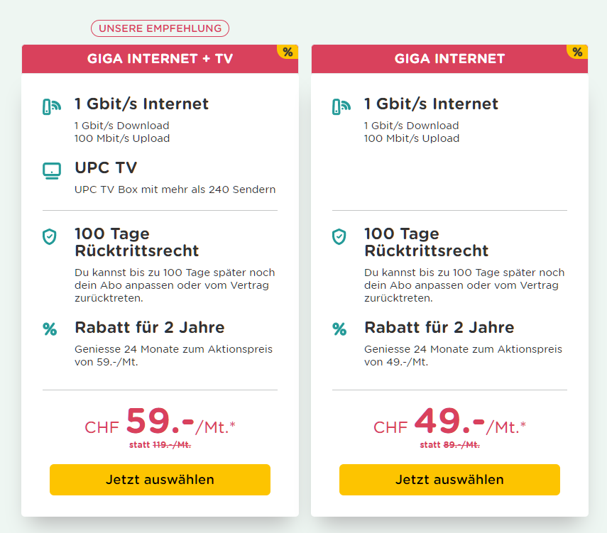607x533 pixels.
Task: Click the percent icon beside Rabatt in right card
Action: tap(340, 329)
